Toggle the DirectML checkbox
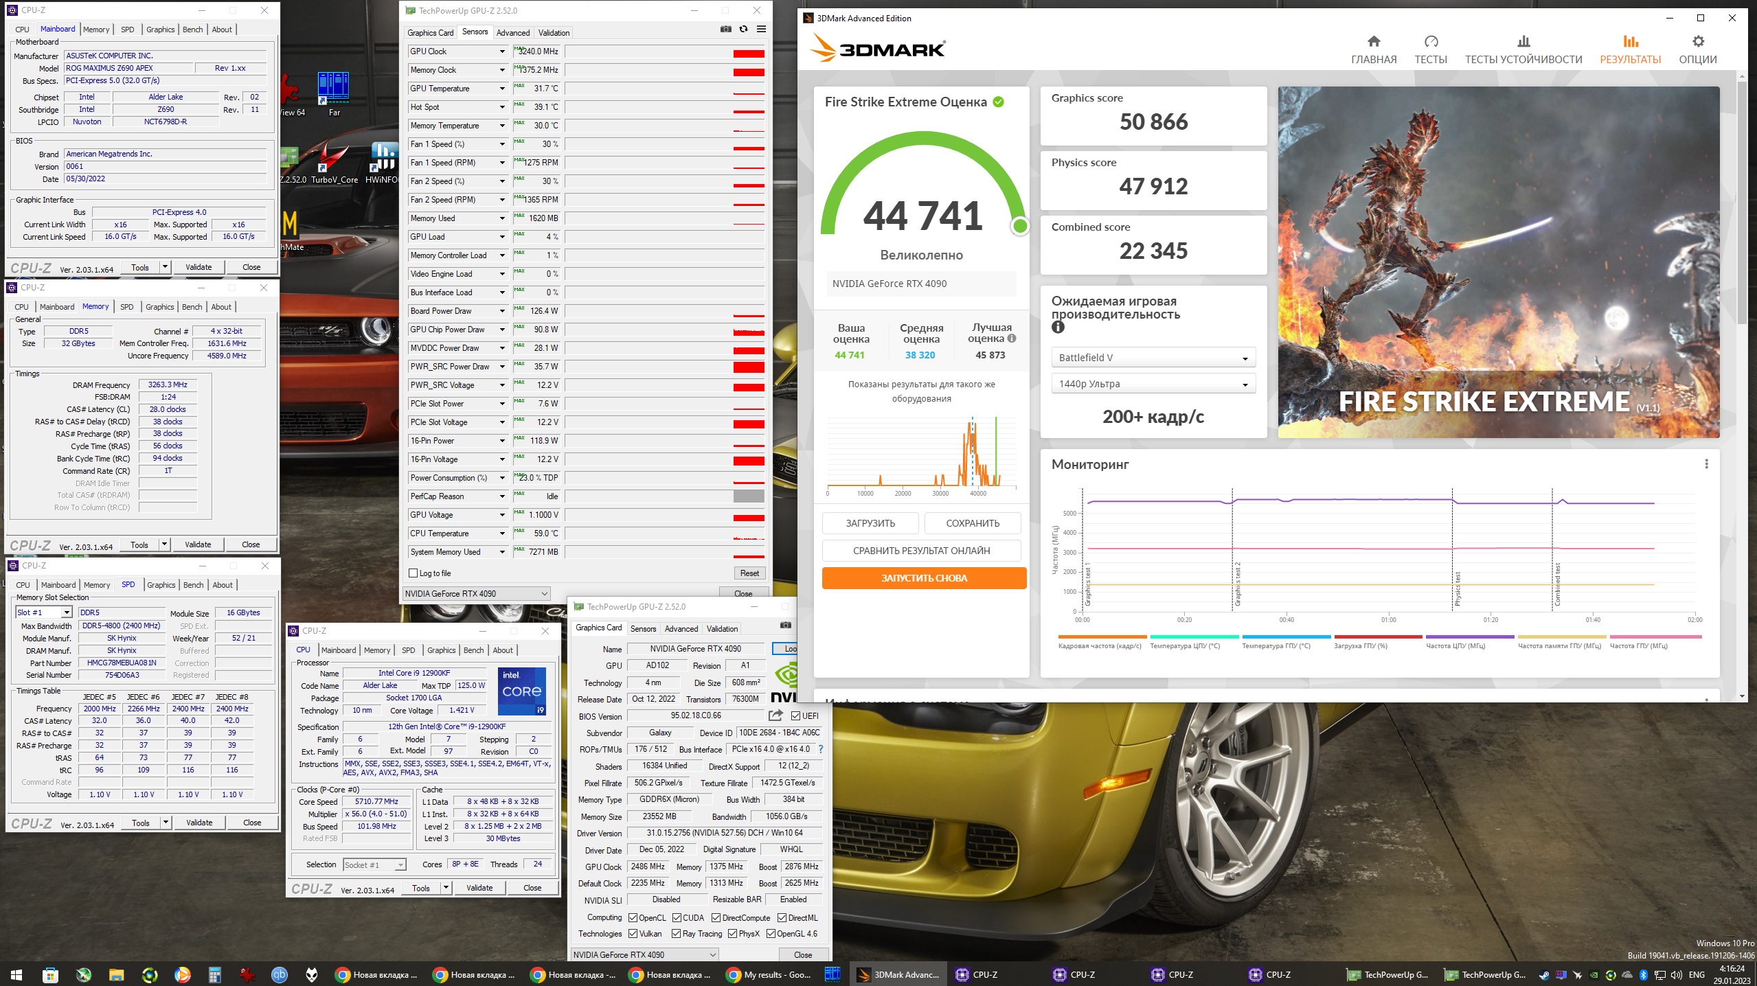 [x=782, y=917]
